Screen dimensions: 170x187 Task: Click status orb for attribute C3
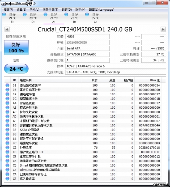point(7,152)
